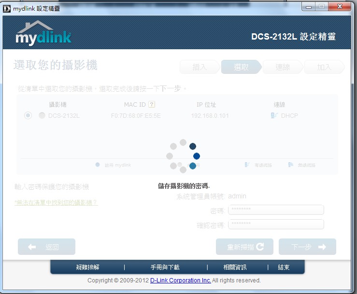Click the 攝影機 column header
Viewport: 357px width, 294px height.
pos(58,105)
